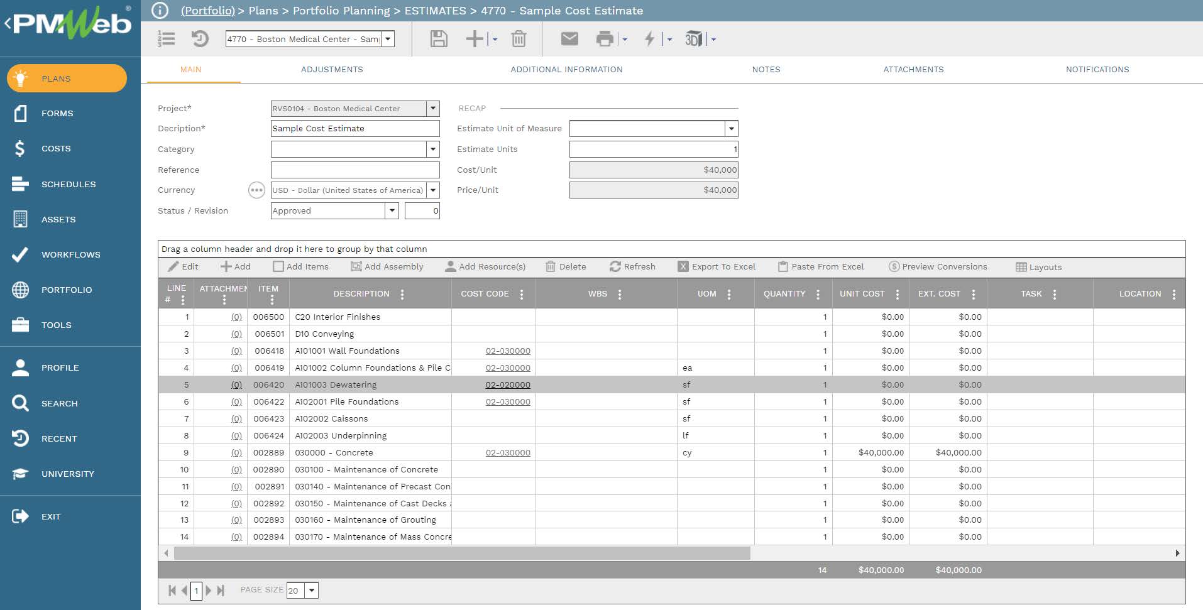Click Add in grid toolbar
1203x610 pixels.
point(236,266)
